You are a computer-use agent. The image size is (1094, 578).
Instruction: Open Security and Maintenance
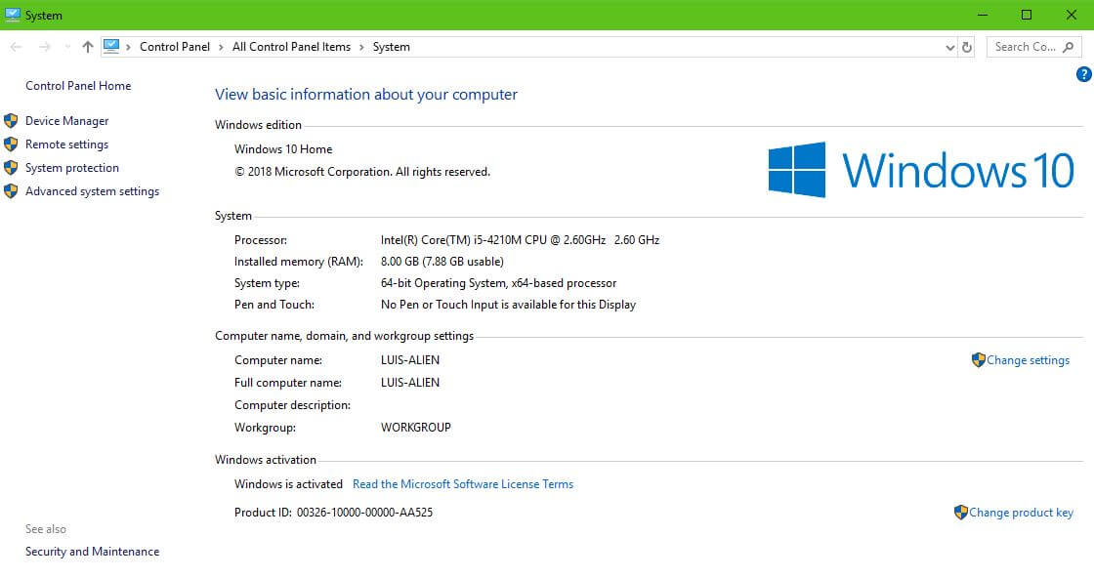pos(92,552)
